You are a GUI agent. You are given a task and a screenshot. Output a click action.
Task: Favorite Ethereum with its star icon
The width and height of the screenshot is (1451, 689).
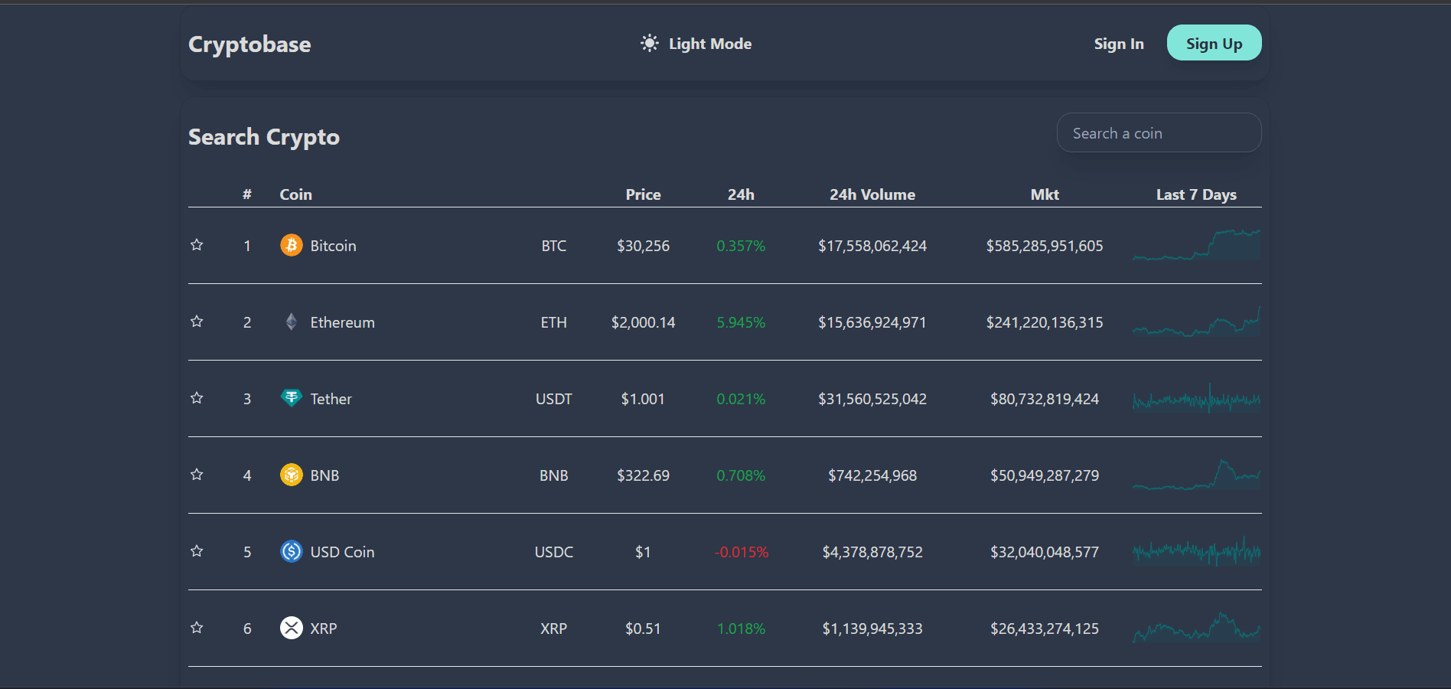(x=197, y=322)
